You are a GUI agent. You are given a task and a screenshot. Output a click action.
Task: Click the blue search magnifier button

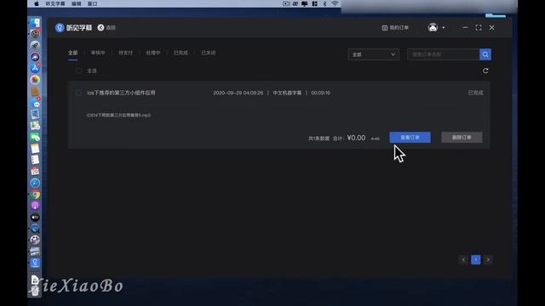coord(485,54)
